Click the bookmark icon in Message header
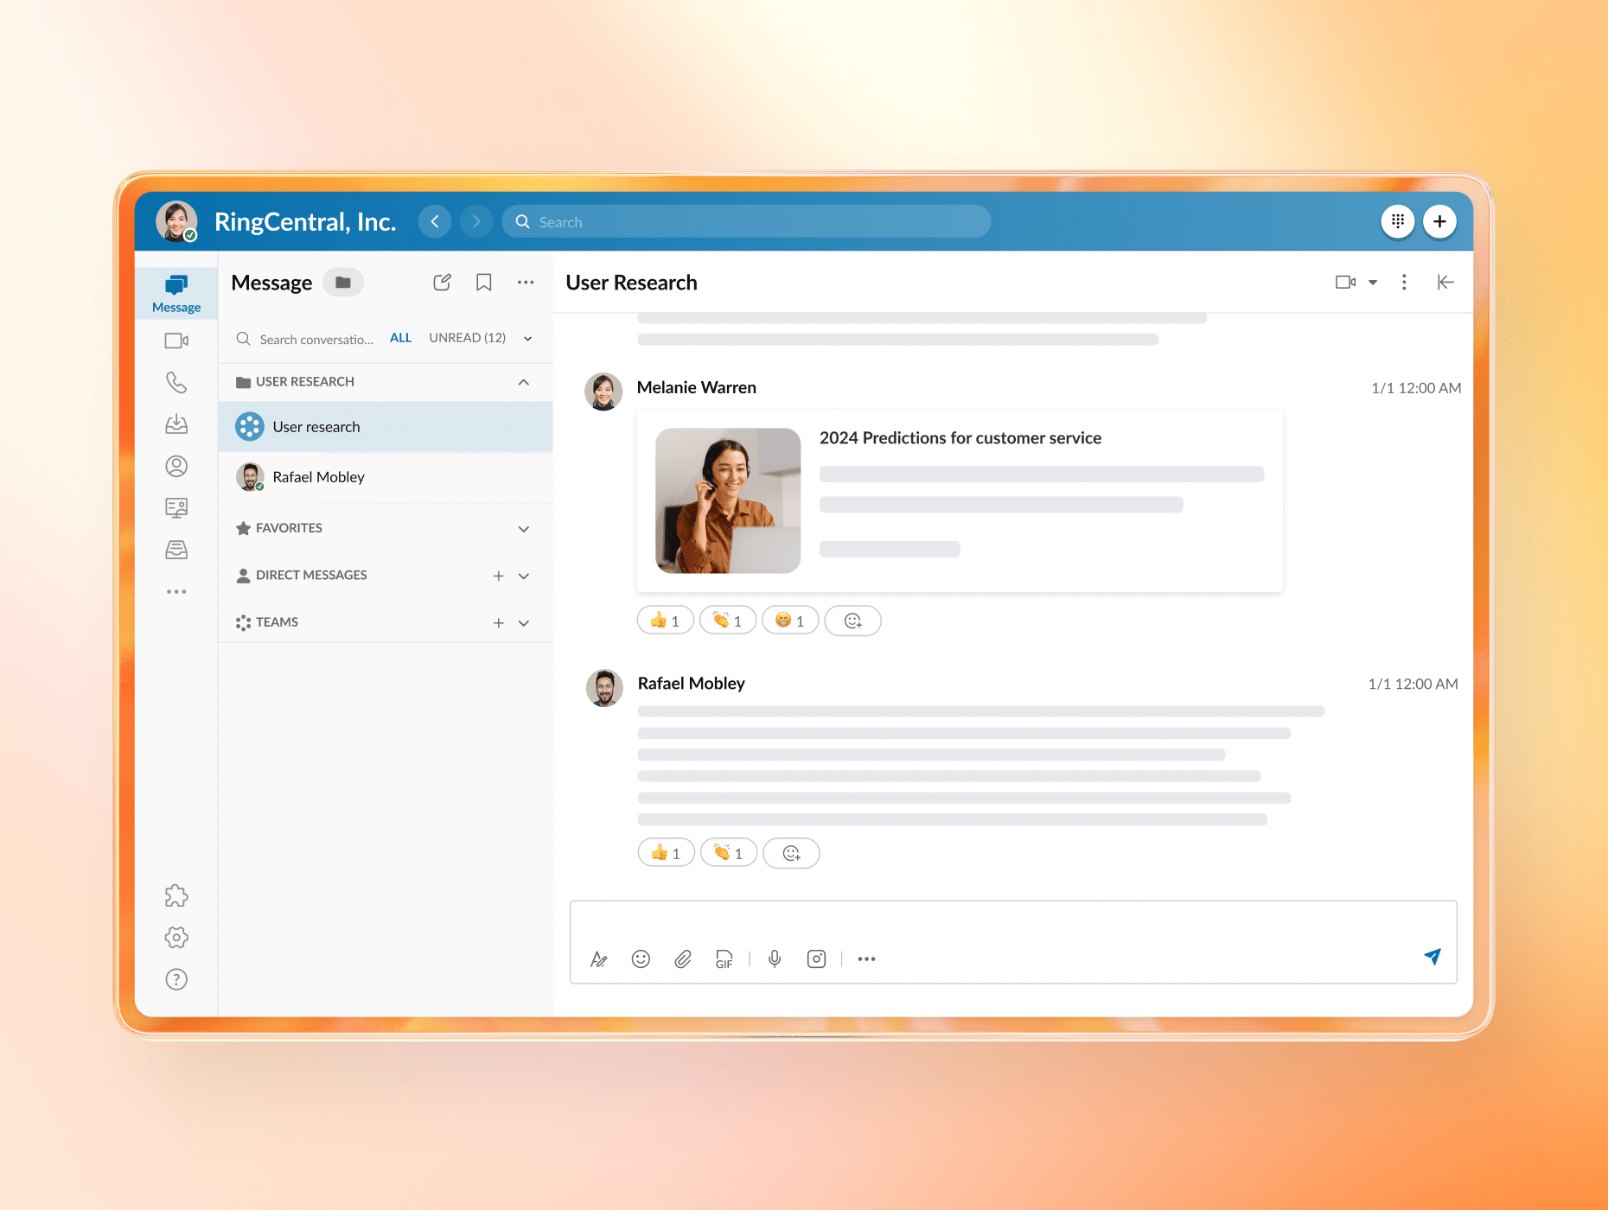 coord(483,283)
